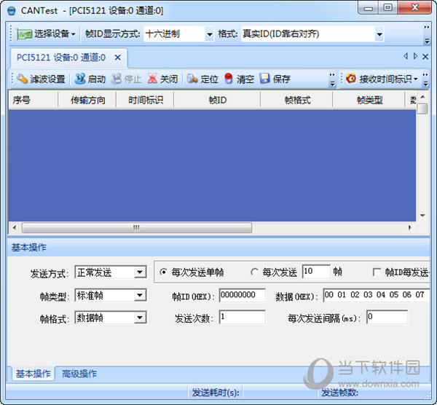Select 每次发送单帧 radio button

(164, 272)
